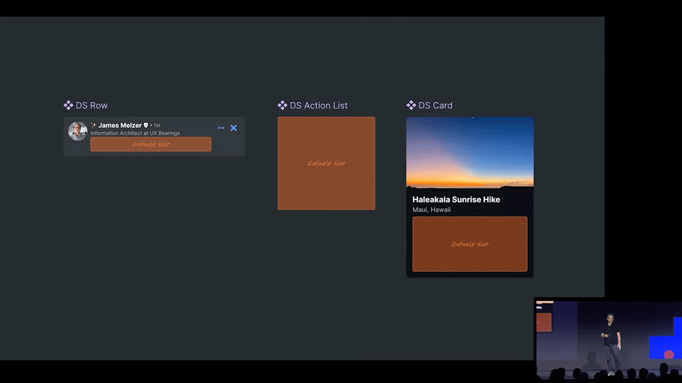Select the DS Card frame label

click(x=435, y=105)
